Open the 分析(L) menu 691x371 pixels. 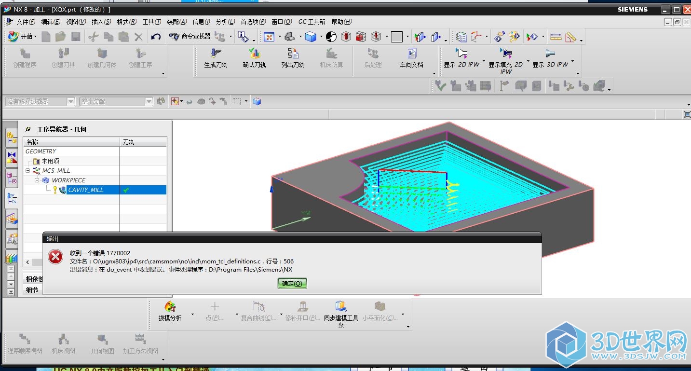click(225, 22)
